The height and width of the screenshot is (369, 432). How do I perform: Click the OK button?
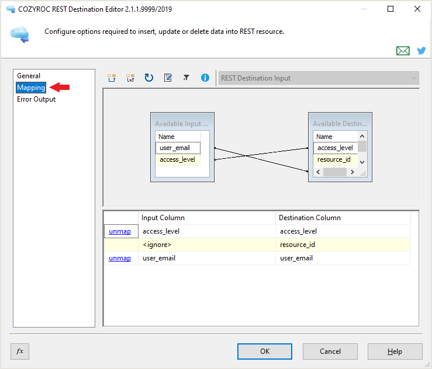(265, 351)
